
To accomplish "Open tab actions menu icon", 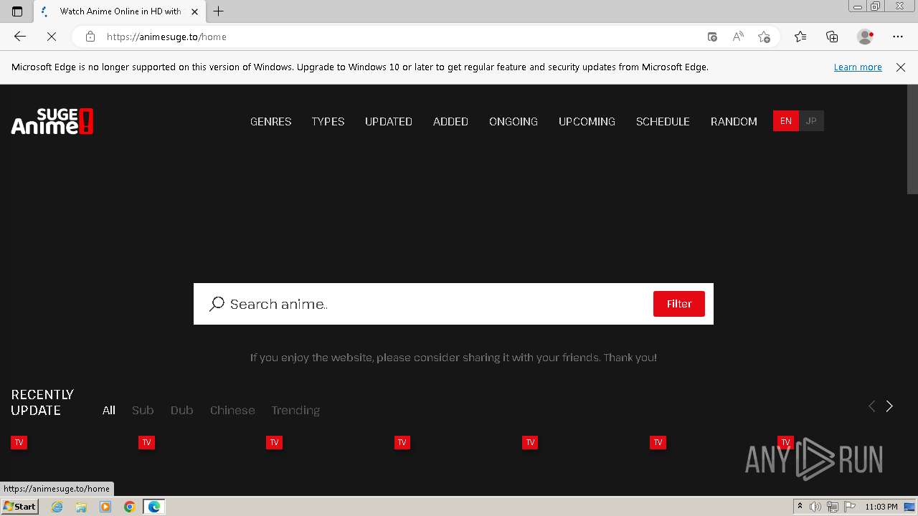I will click(17, 11).
